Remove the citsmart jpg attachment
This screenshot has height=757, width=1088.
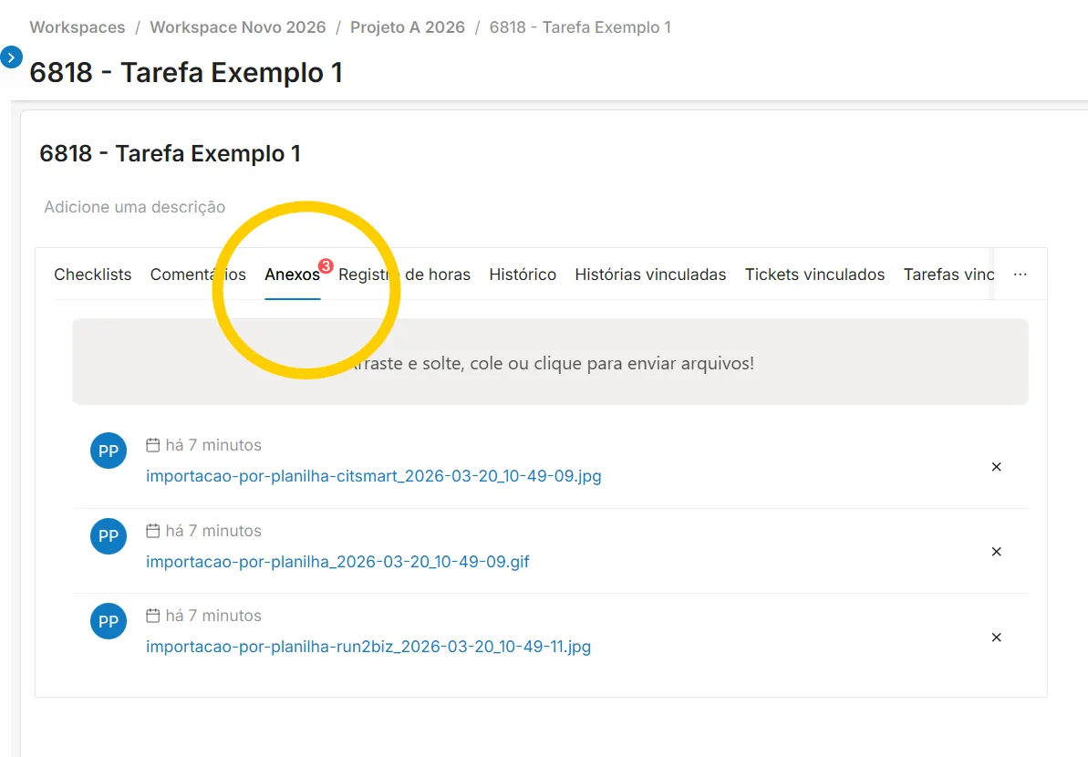997,467
